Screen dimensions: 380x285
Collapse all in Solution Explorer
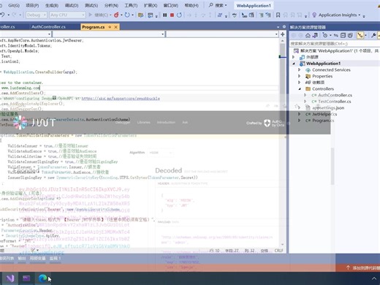[343, 36]
